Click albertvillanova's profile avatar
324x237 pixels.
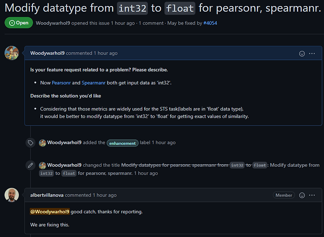click(12, 195)
